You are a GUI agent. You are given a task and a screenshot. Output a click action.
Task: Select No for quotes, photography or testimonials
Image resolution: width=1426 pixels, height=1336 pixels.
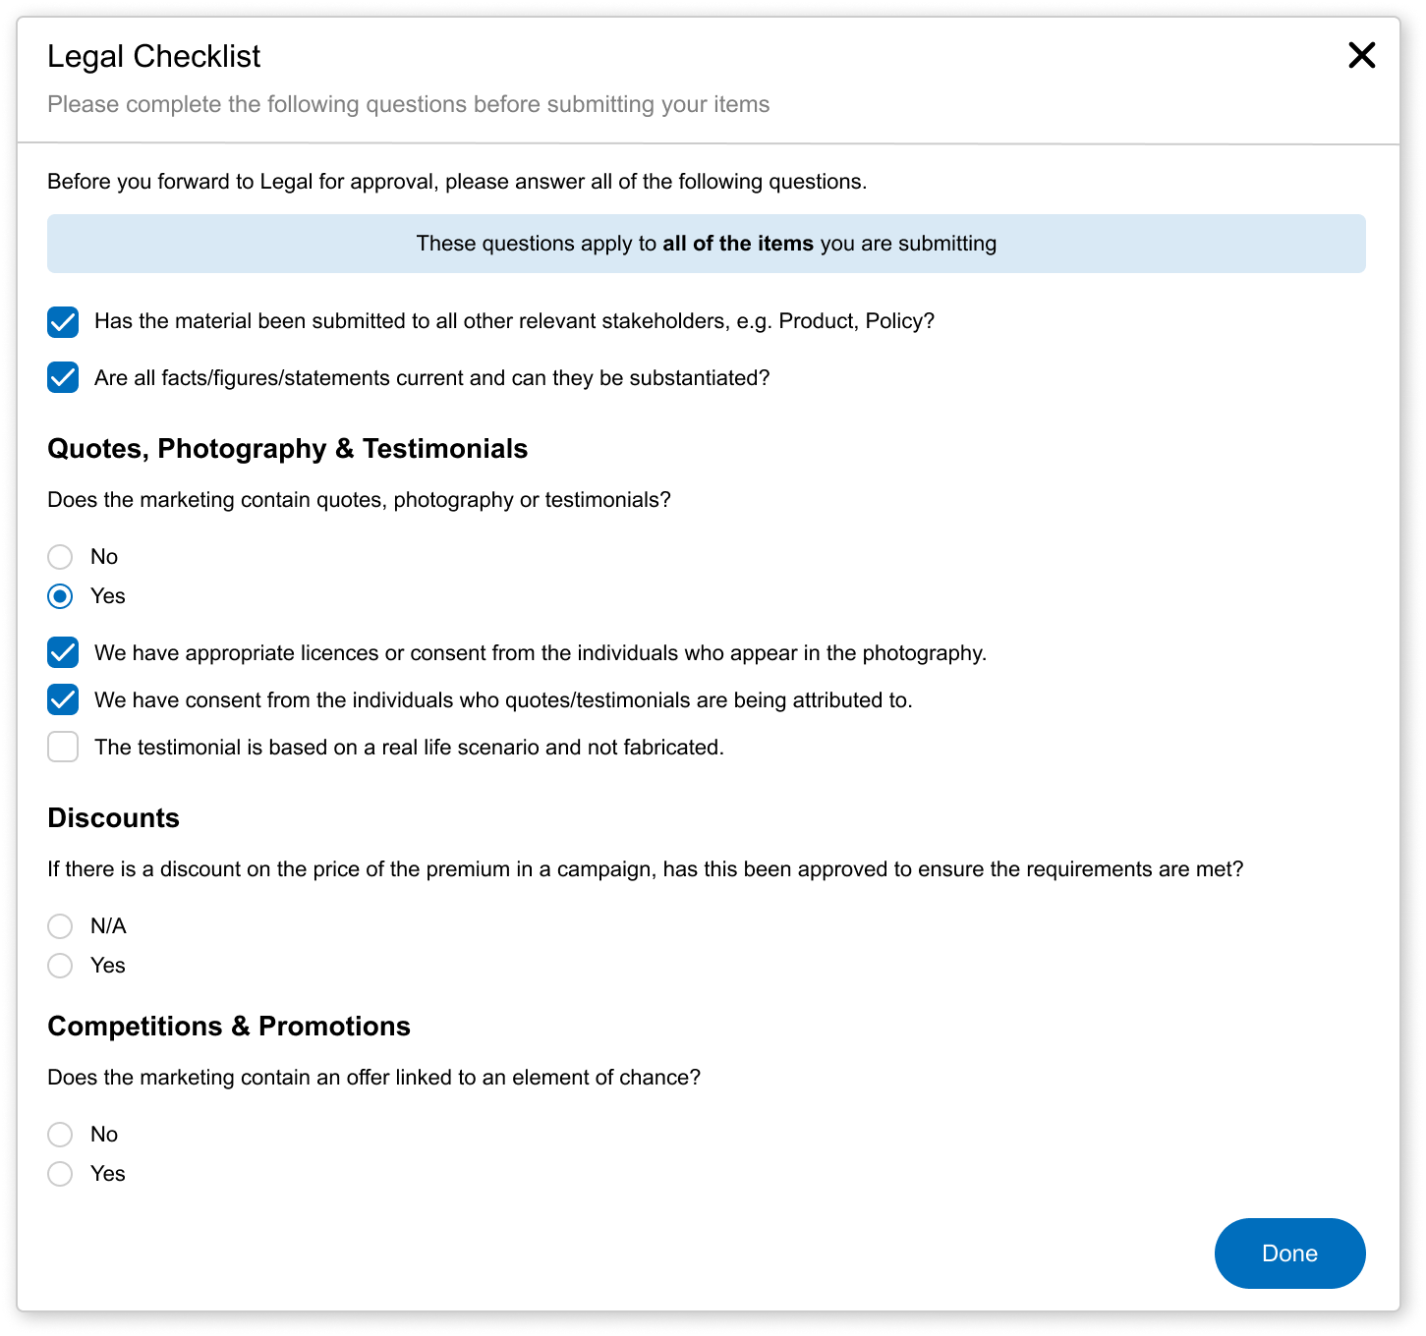(x=61, y=557)
